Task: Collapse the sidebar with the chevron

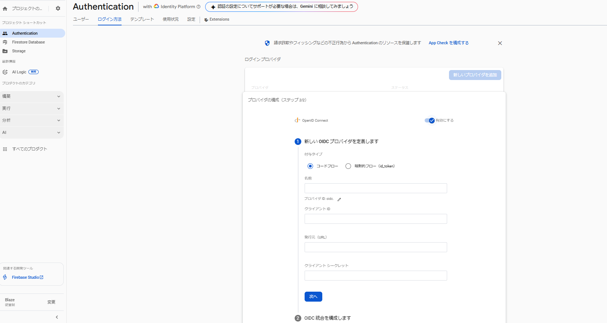Action: (57, 317)
